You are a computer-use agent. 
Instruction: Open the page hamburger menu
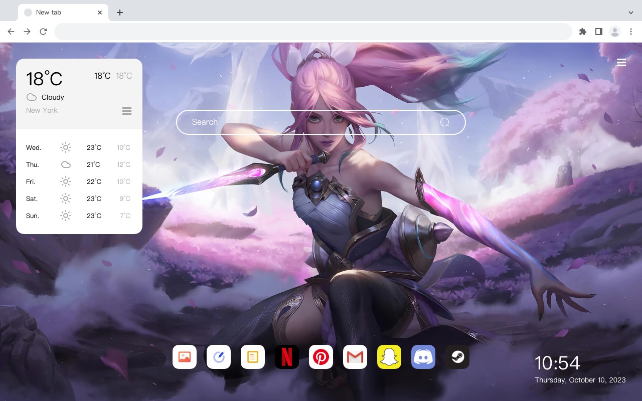[621, 62]
